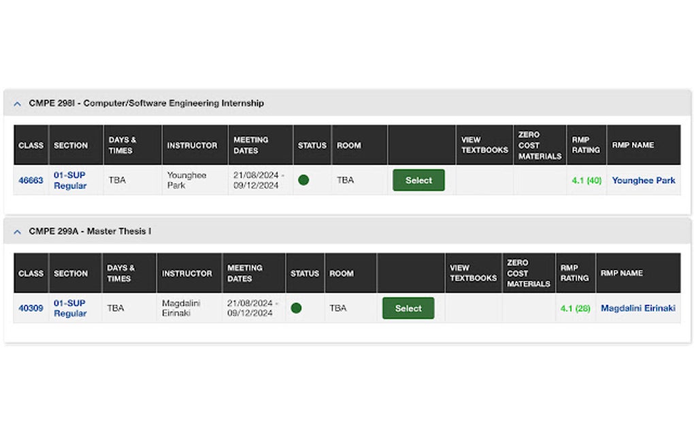Select the CMPE 298I internship class

coord(418,180)
